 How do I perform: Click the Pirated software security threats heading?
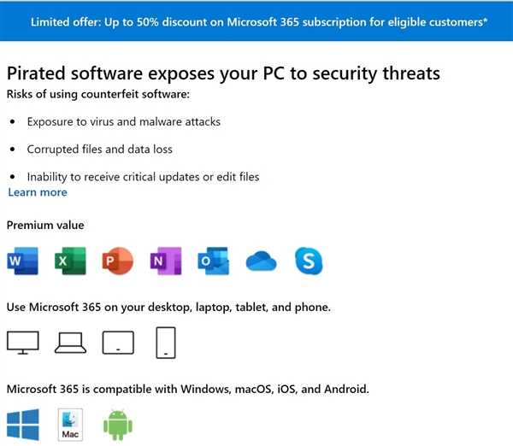click(223, 73)
